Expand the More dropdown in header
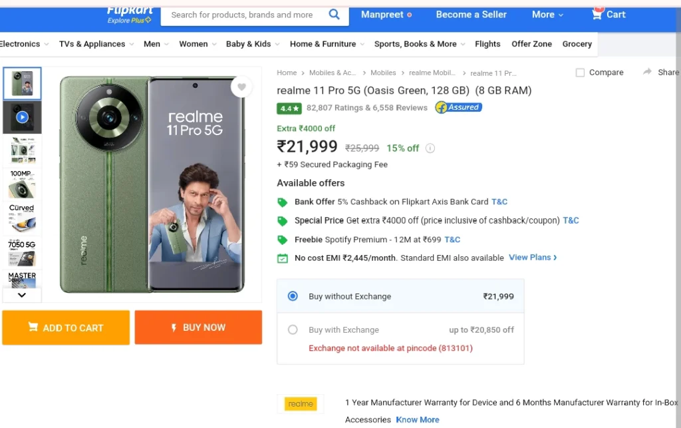Screen dimensions: 681x428 pos(548,15)
